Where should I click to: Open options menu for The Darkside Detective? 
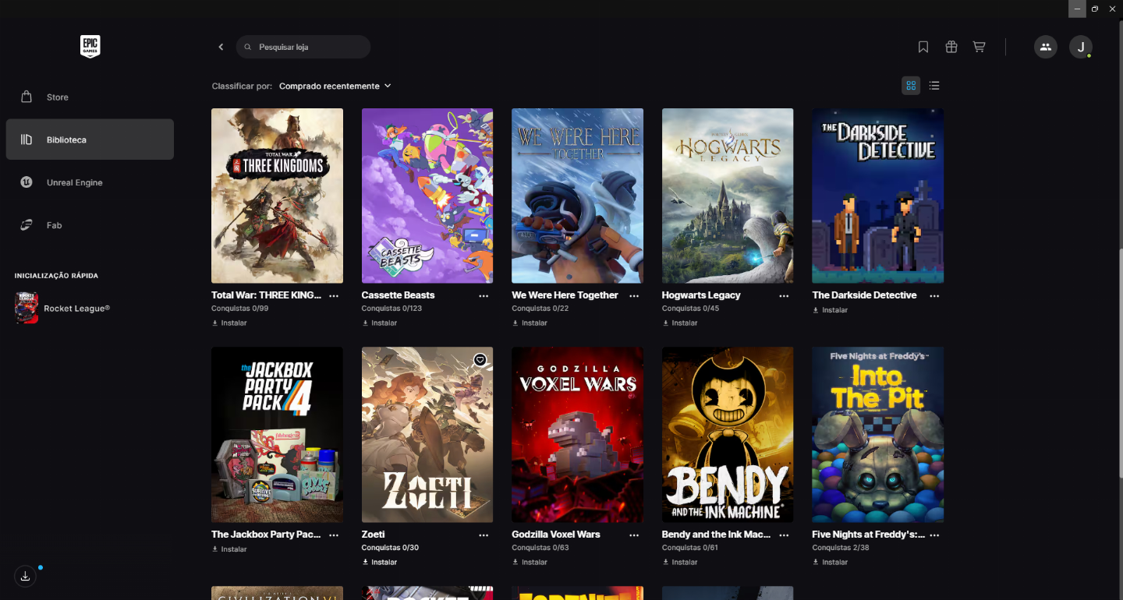pyautogui.click(x=934, y=296)
